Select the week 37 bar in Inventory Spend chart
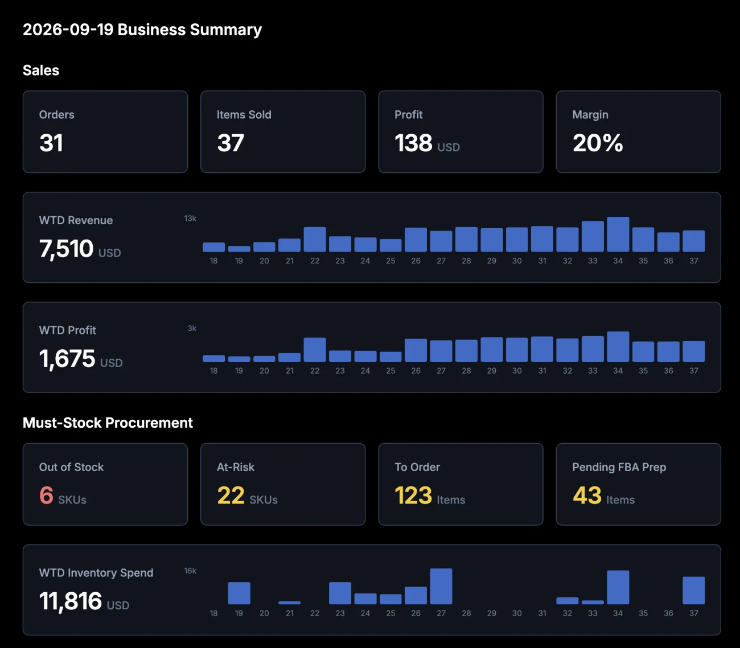Image resolution: width=740 pixels, height=648 pixels. click(694, 591)
